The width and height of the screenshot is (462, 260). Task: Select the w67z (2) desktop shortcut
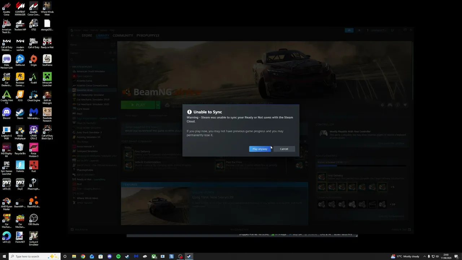point(6,238)
